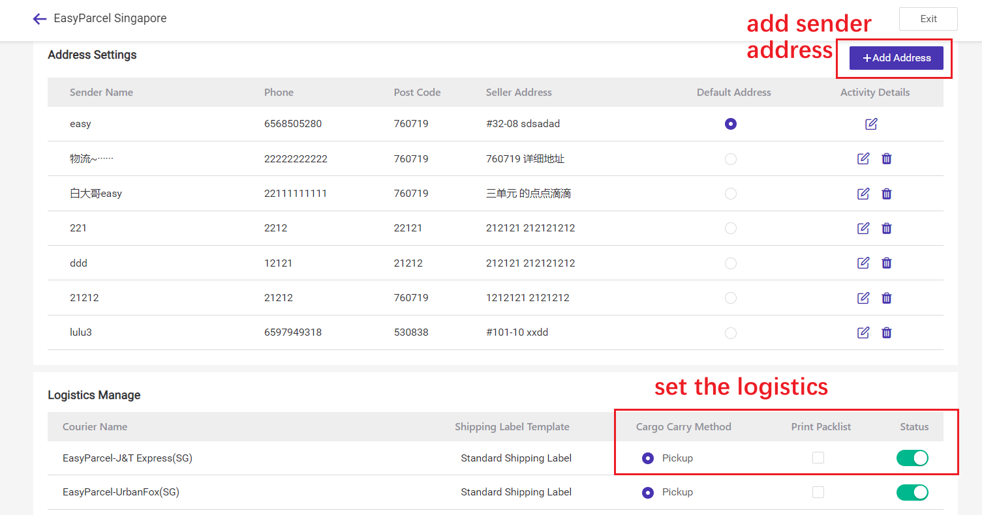Click the 'Cargo Carry Method' column header

pyautogui.click(x=684, y=427)
